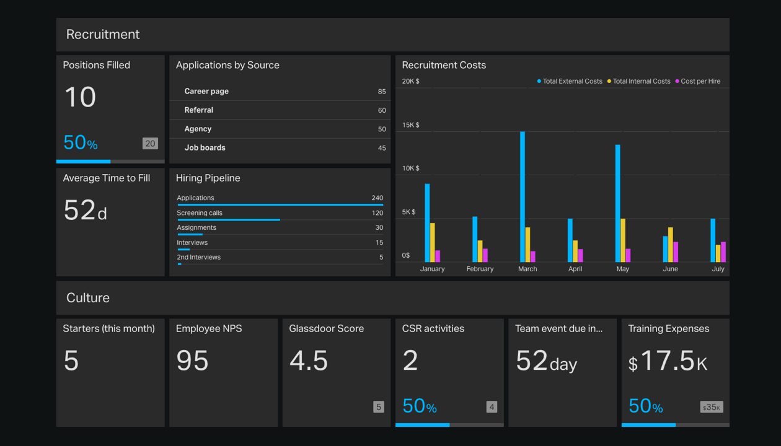The height and width of the screenshot is (446, 781).
Task: Toggle the Total External Costs legend entry
Action: click(x=568, y=81)
